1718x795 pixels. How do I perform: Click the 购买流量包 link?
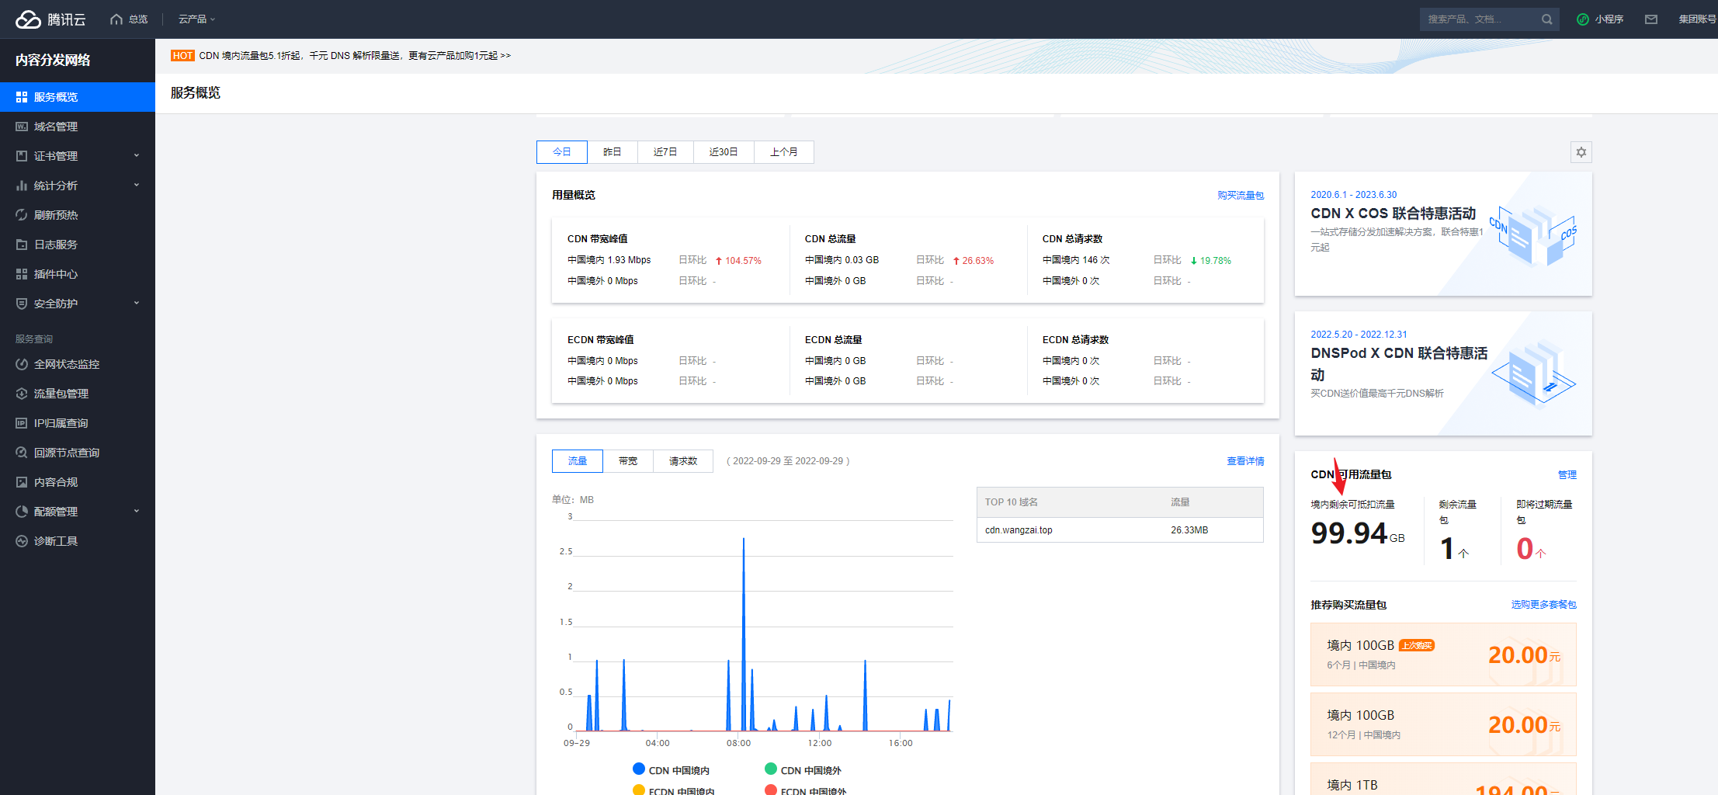click(x=1240, y=196)
